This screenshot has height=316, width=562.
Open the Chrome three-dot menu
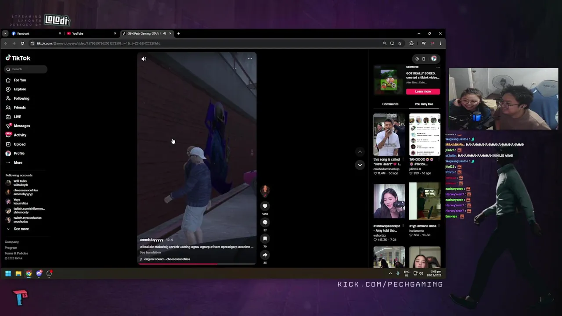click(x=440, y=43)
